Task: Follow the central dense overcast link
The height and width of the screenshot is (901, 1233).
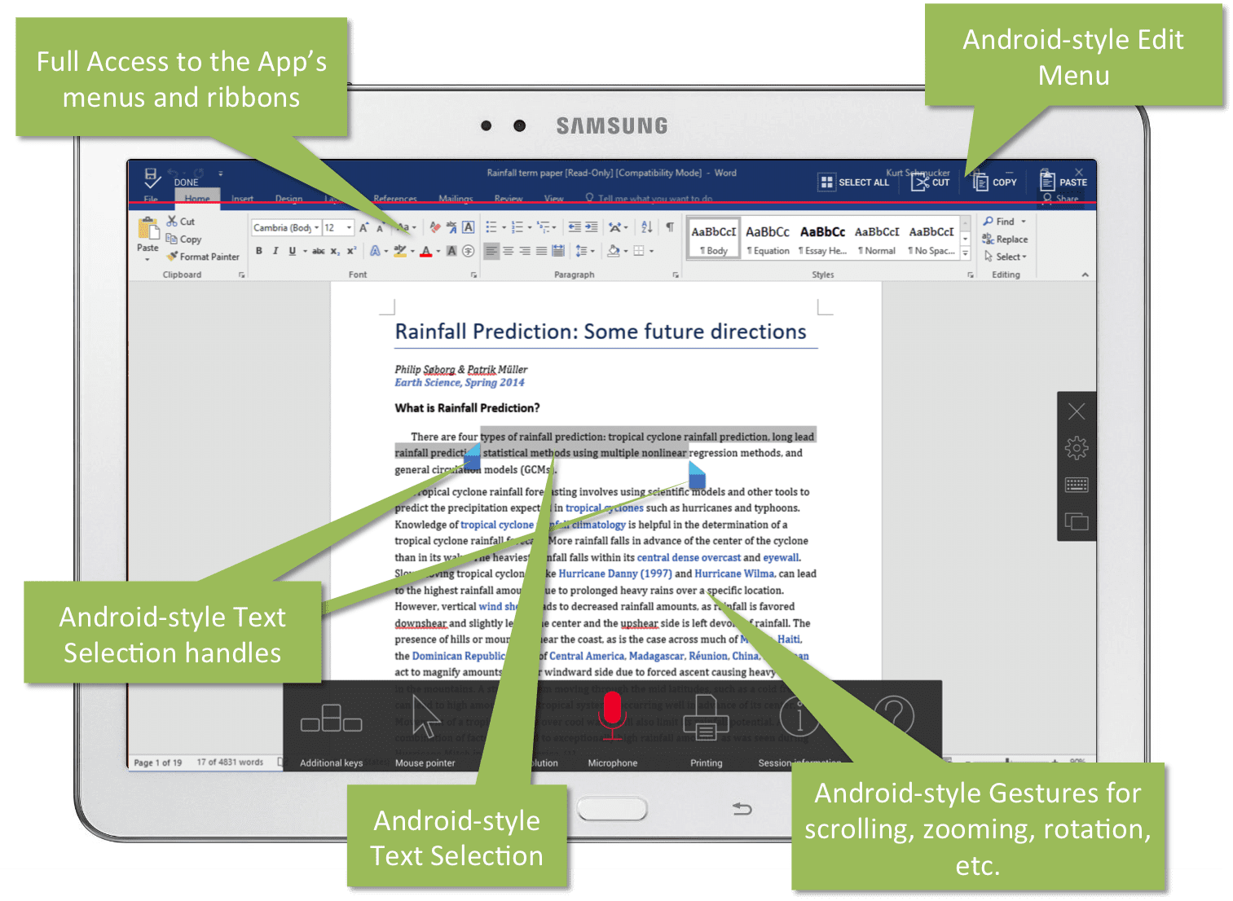Action: (x=689, y=557)
